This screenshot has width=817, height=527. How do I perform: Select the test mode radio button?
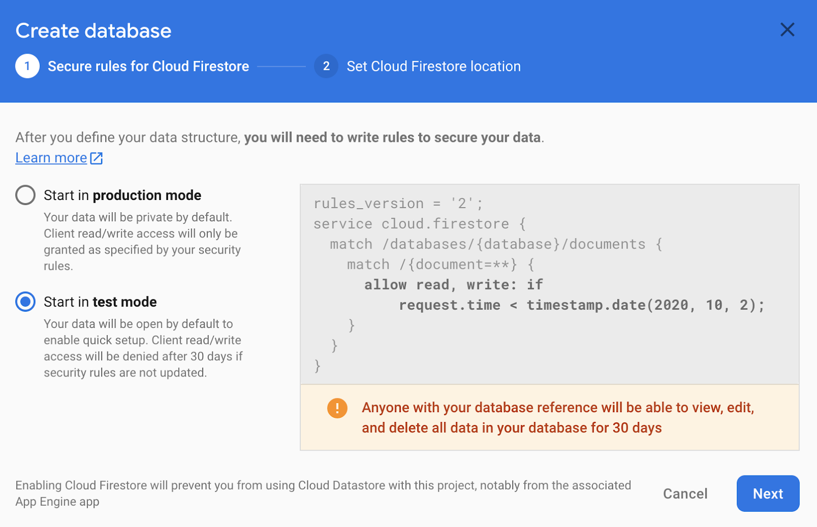tap(26, 302)
